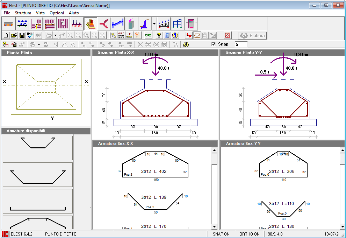The width and height of the screenshot is (346, 238).
Task: Click the Snap value input field
Action: (241, 44)
